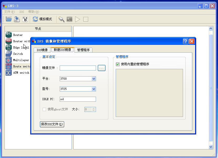The image size is (218, 158).
Task: Click the 模拟模式 refresh toolbar icon
Action: pos(36,19)
